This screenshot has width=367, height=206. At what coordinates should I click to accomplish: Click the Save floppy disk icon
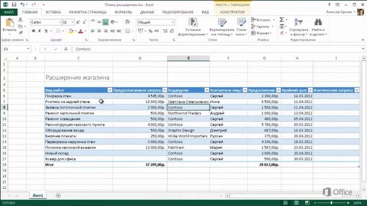14,5
